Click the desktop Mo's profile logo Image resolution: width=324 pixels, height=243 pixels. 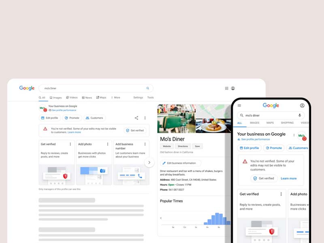pos(43,108)
